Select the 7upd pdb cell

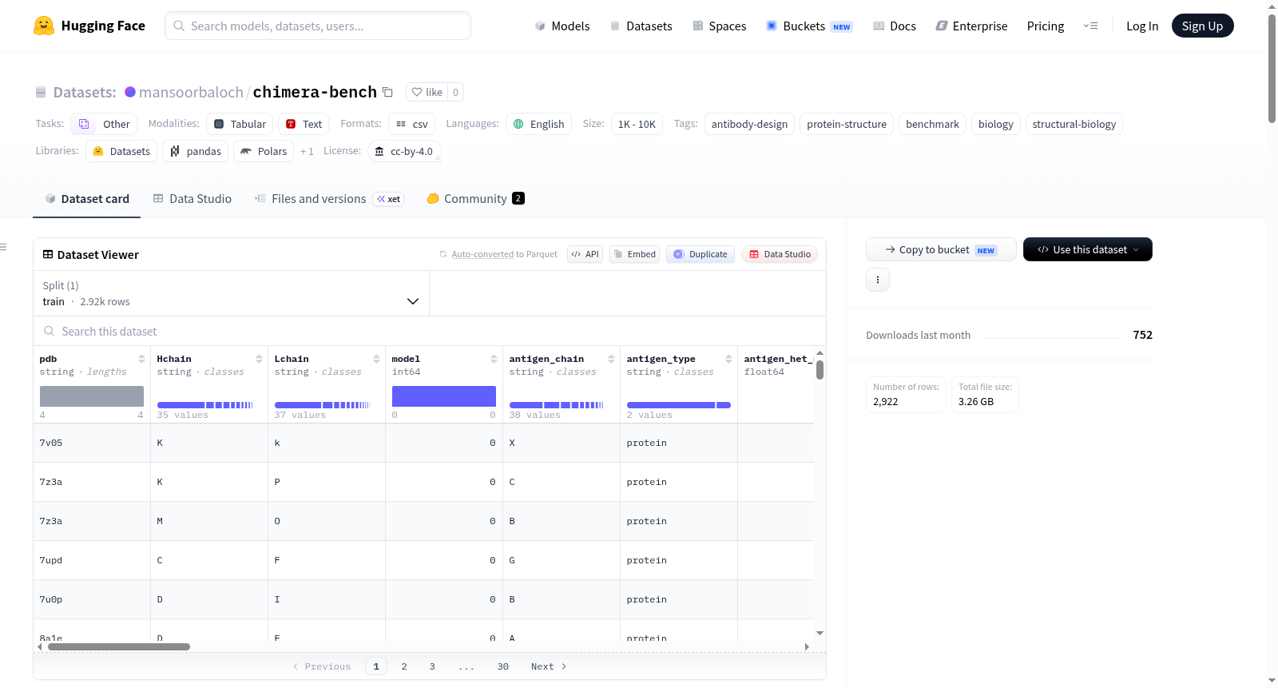tap(92, 560)
